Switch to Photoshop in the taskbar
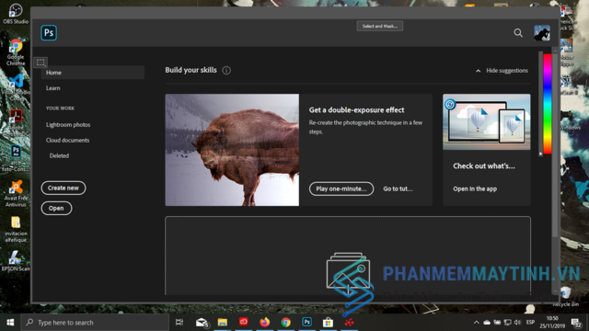Screen dimensions: 589x331 pos(306,322)
